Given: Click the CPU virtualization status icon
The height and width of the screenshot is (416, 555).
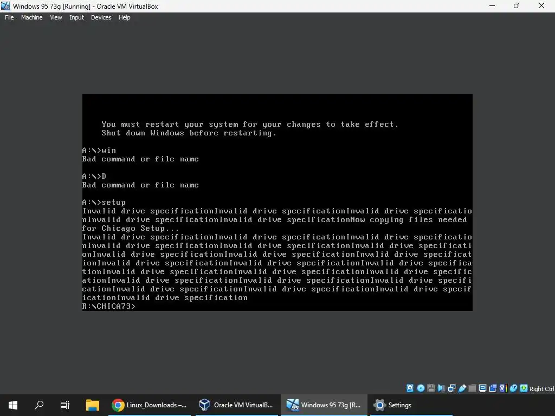Looking at the screenshot, I should (x=504, y=388).
